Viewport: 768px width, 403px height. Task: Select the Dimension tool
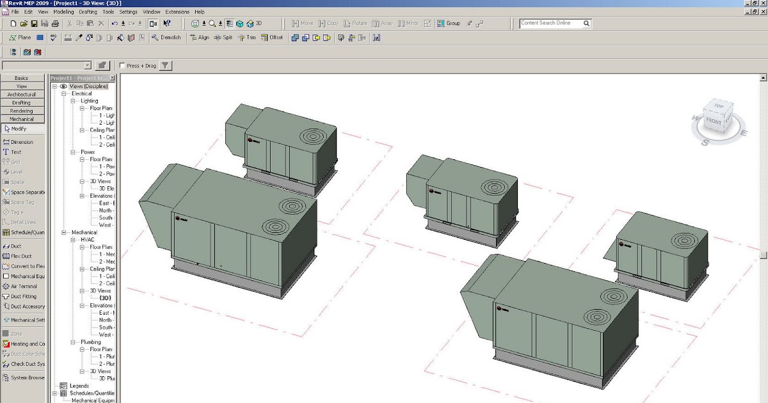[x=18, y=142]
